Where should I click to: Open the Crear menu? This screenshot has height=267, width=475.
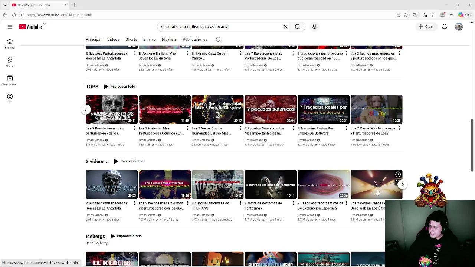[426, 27]
